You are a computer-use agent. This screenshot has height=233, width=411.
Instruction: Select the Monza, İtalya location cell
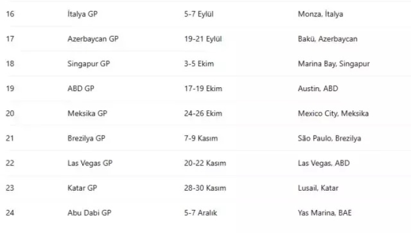click(321, 14)
